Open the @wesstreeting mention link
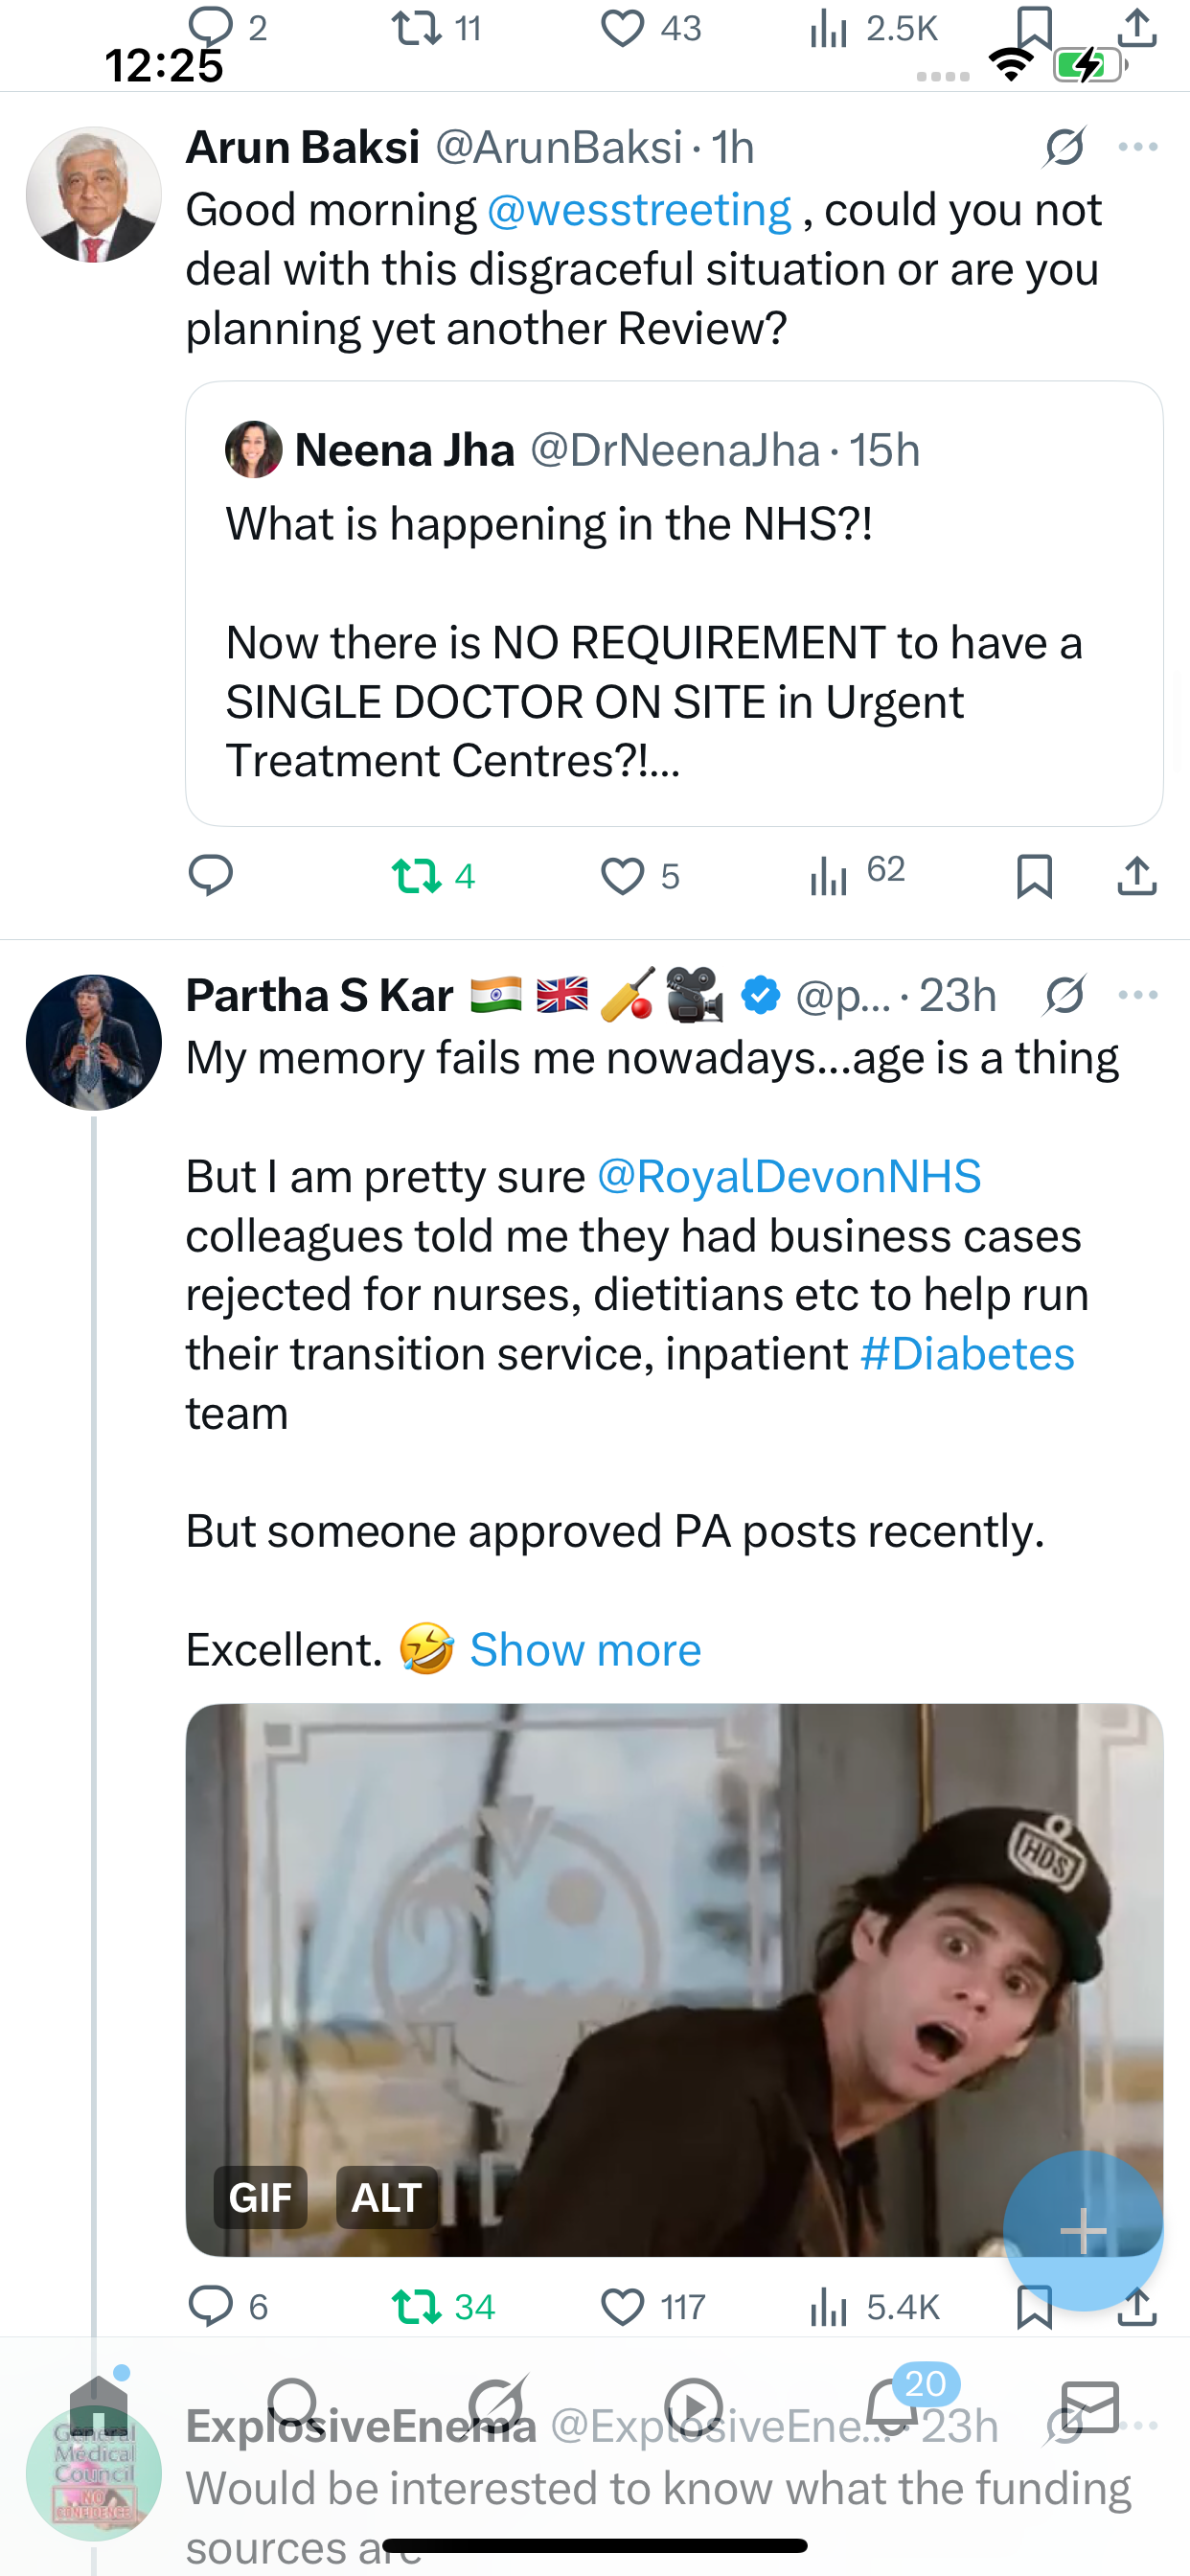The height and width of the screenshot is (2576, 1190). coord(639,210)
